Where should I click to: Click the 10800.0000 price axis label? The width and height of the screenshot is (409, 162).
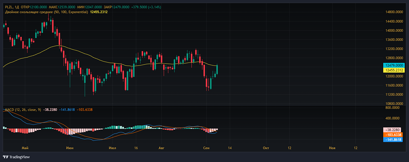click(x=395, y=104)
